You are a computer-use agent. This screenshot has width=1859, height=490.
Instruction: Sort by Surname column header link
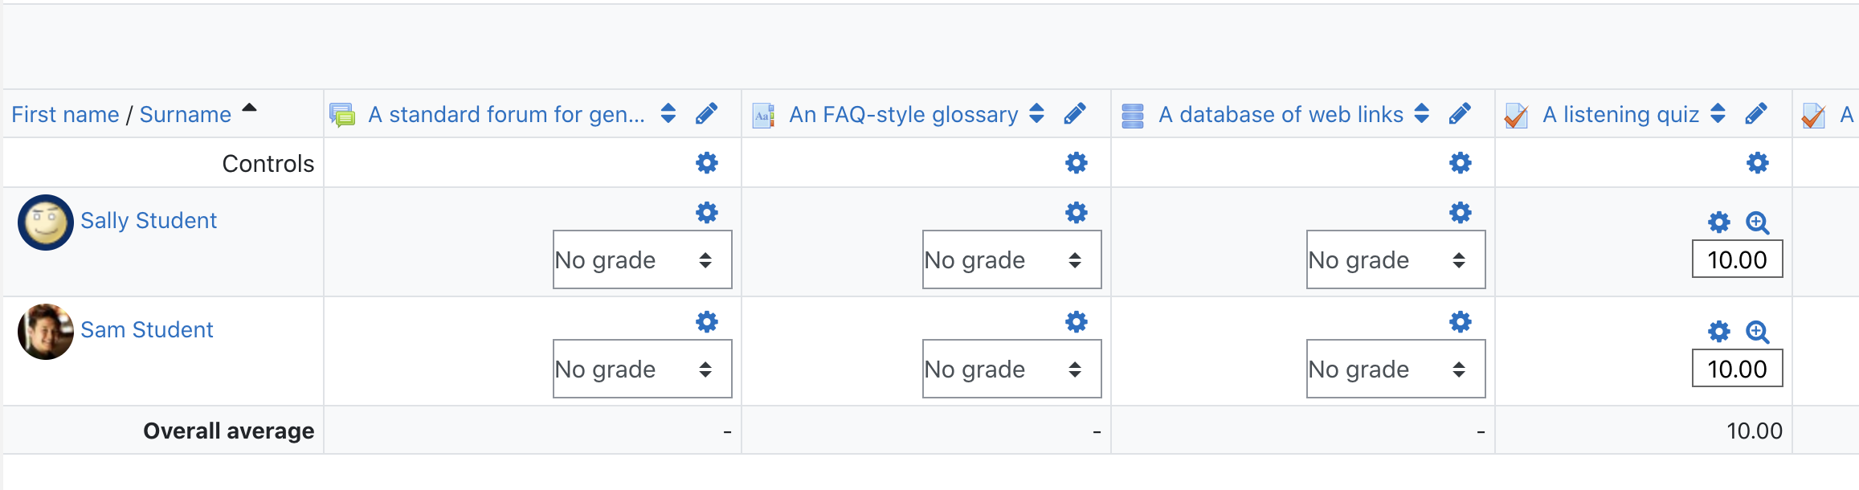[x=186, y=114]
